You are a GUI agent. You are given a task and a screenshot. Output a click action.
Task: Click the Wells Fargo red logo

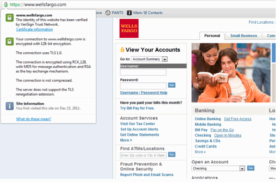click(129, 28)
